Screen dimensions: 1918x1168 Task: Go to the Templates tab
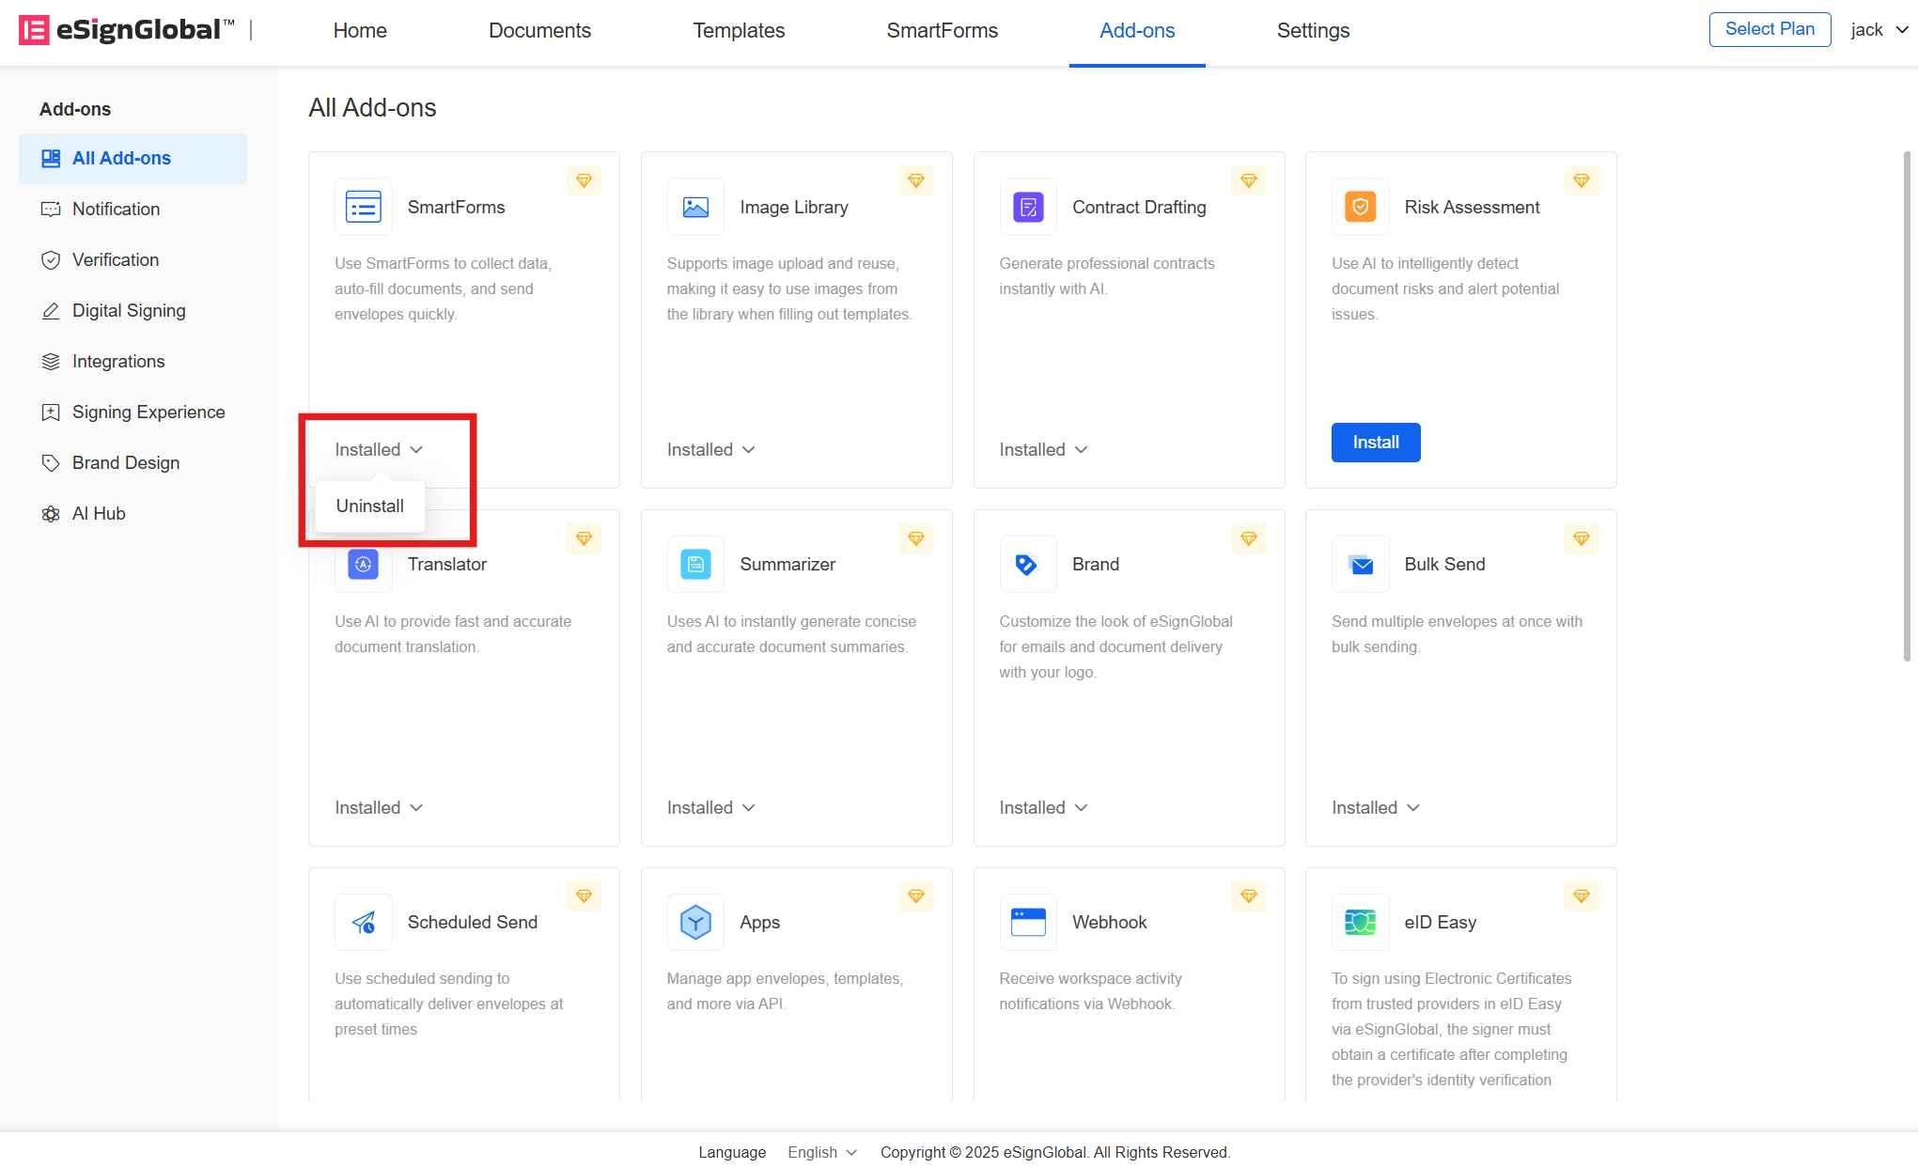click(739, 30)
